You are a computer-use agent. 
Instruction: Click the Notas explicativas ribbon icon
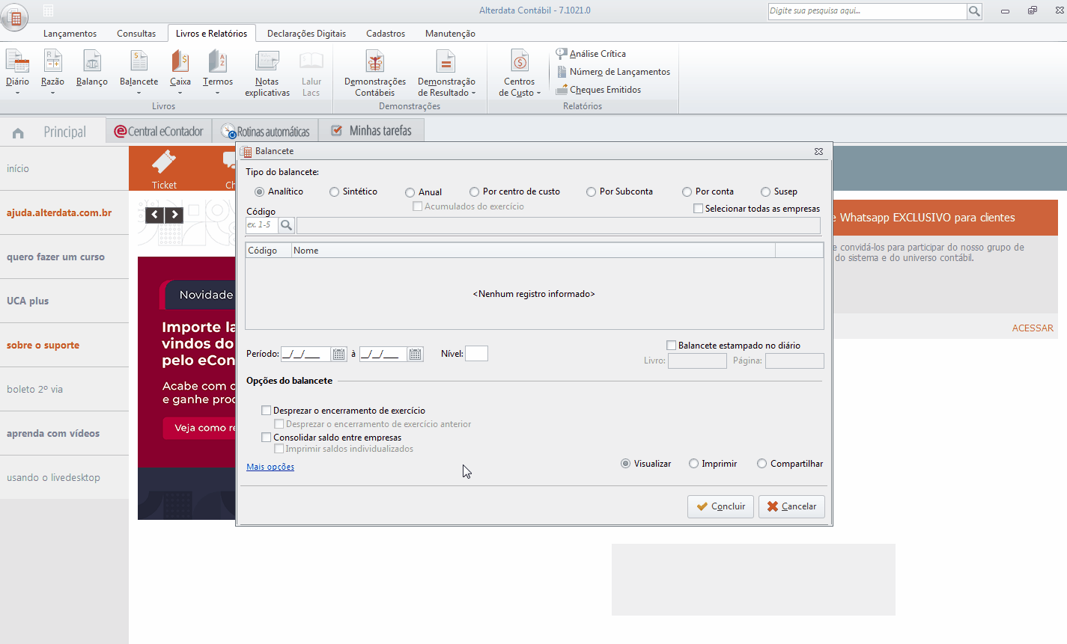pos(267,62)
